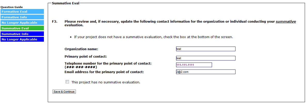Click the telephone format hint (###-###-####)
Screen dimensions: 306x105
[x=81, y=67]
